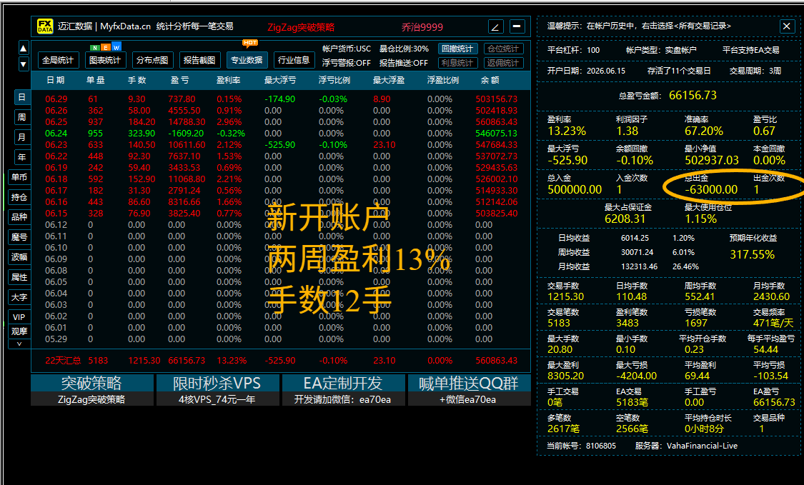Click the 06.23 date row

point(280,144)
